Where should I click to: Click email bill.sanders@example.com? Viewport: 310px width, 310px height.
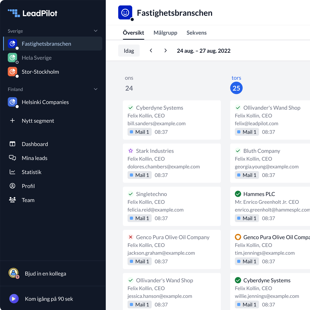pos(157,123)
